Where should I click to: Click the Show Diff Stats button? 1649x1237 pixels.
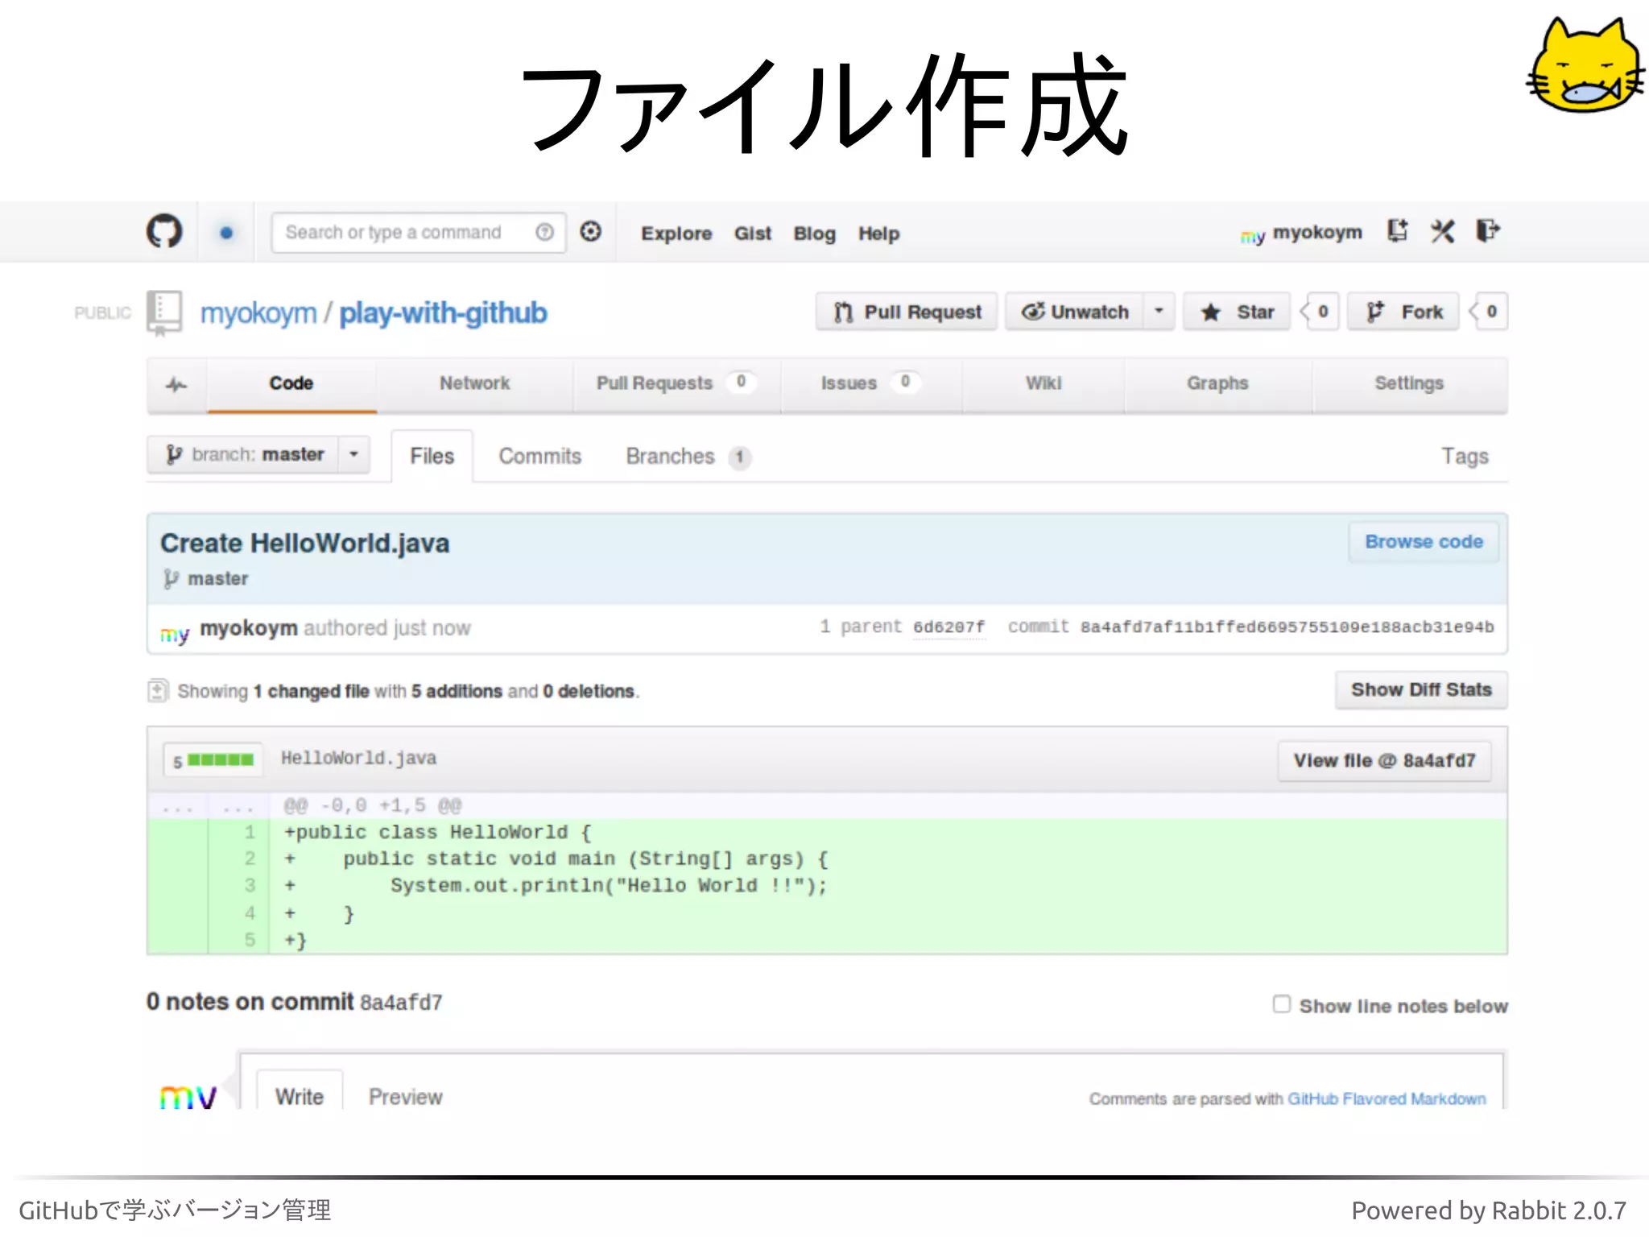[1421, 690]
